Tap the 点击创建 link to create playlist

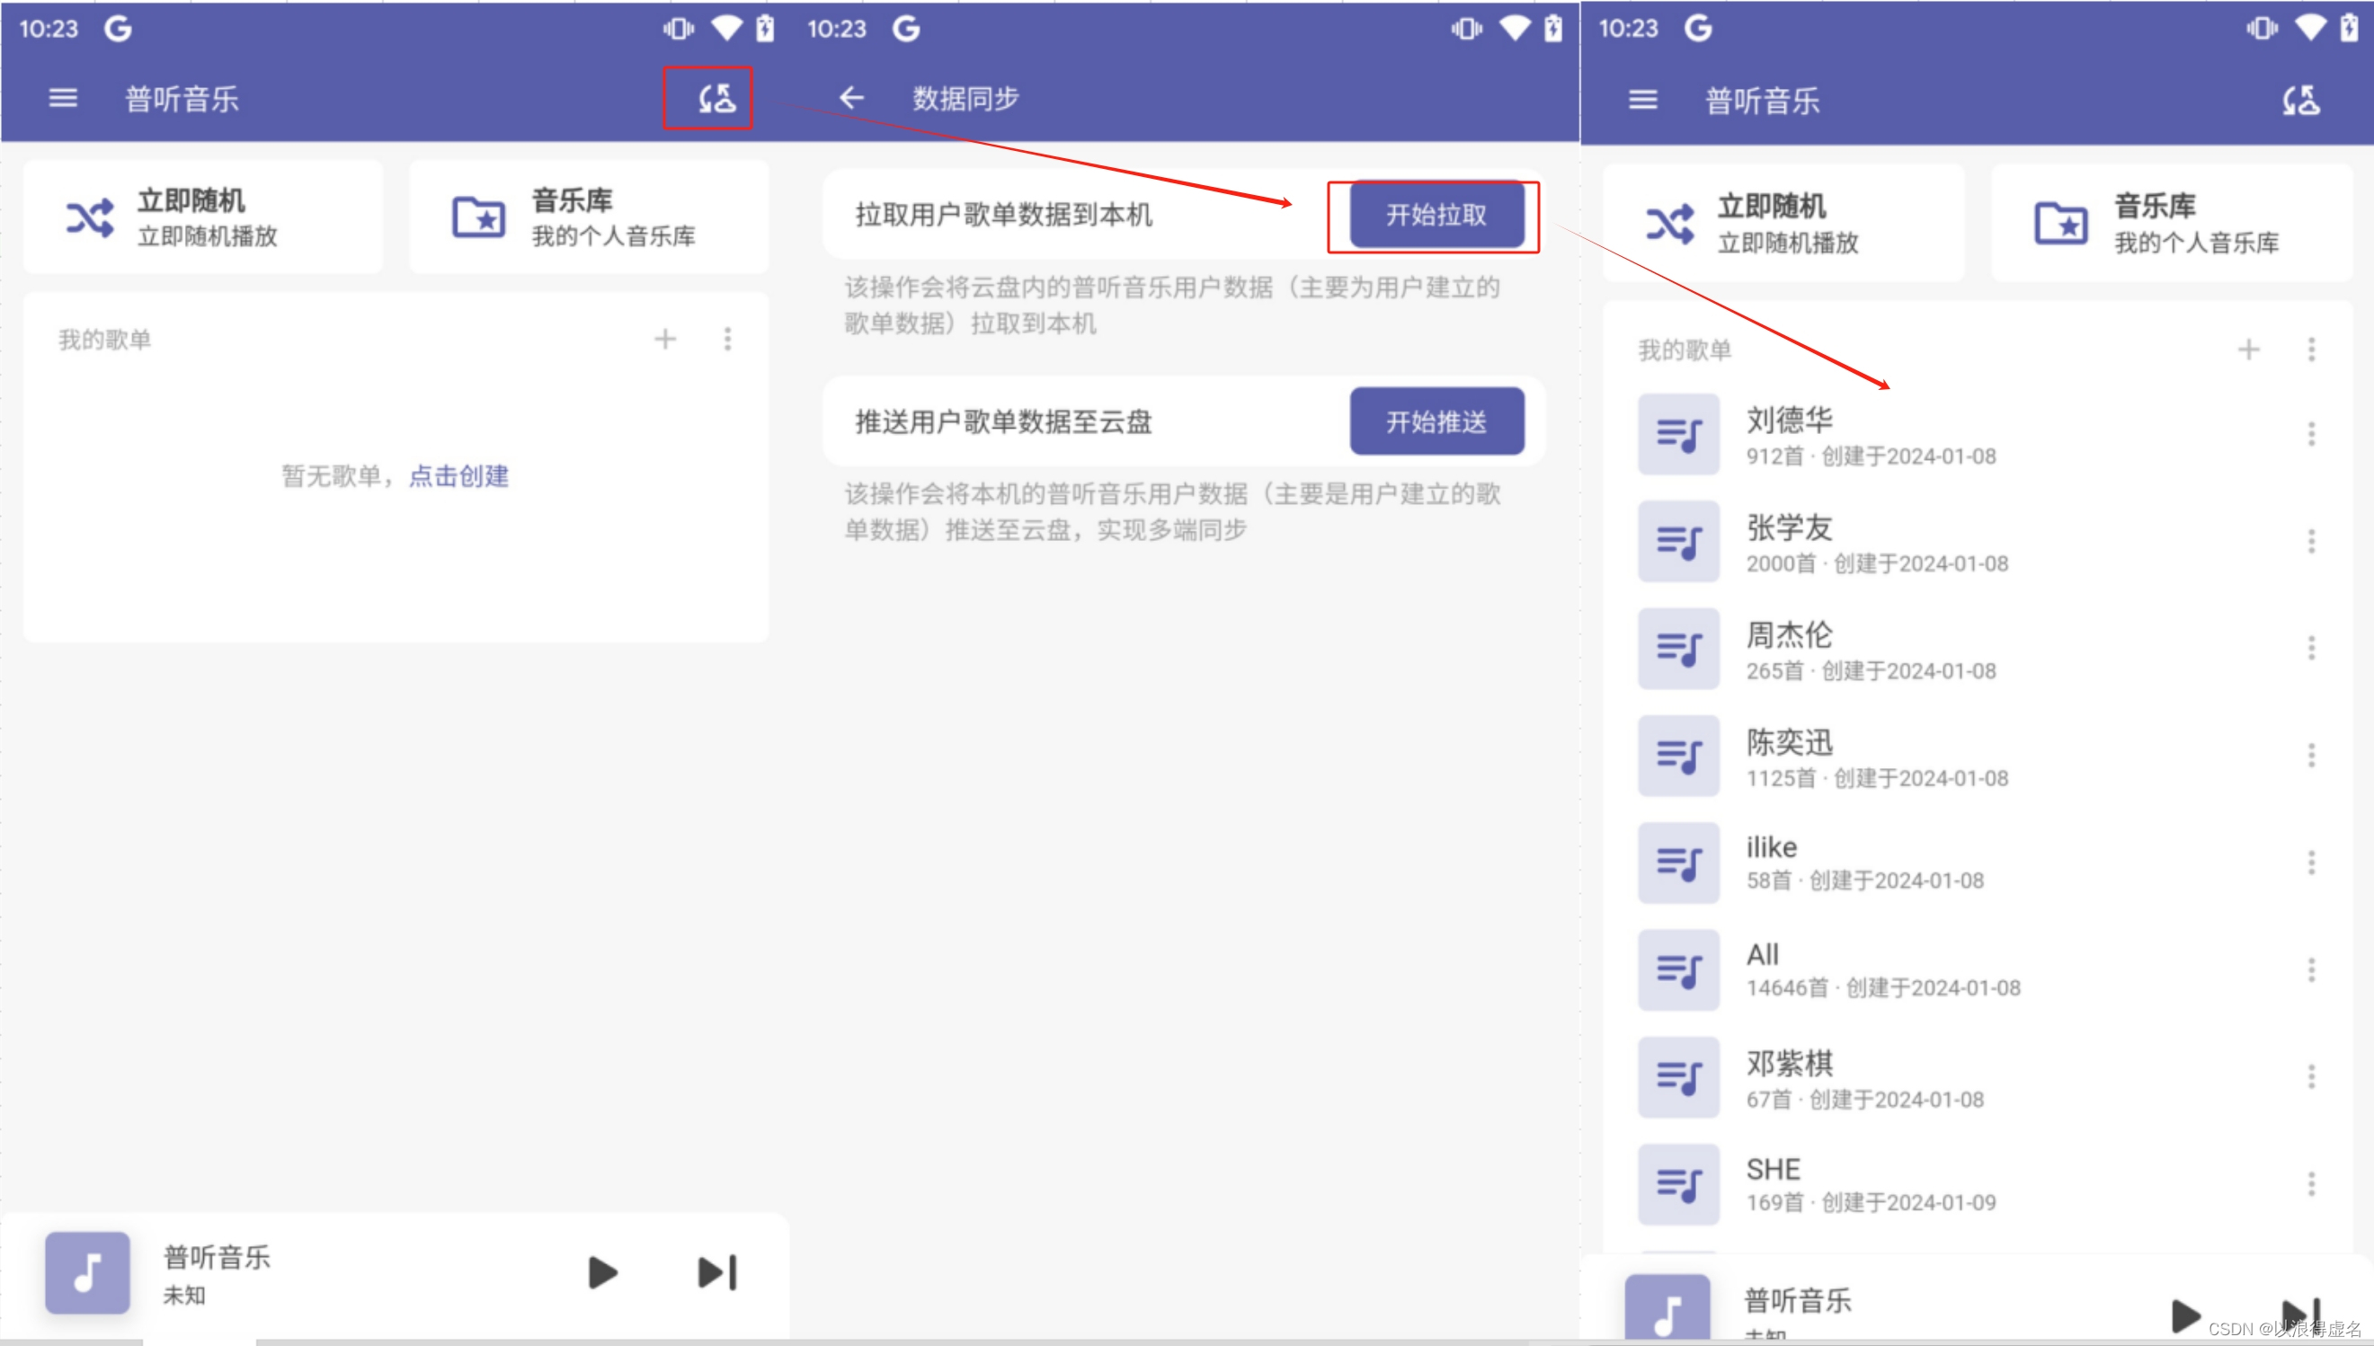tap(458, 476)
